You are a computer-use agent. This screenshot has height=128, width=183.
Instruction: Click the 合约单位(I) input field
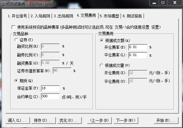point(50,96)
